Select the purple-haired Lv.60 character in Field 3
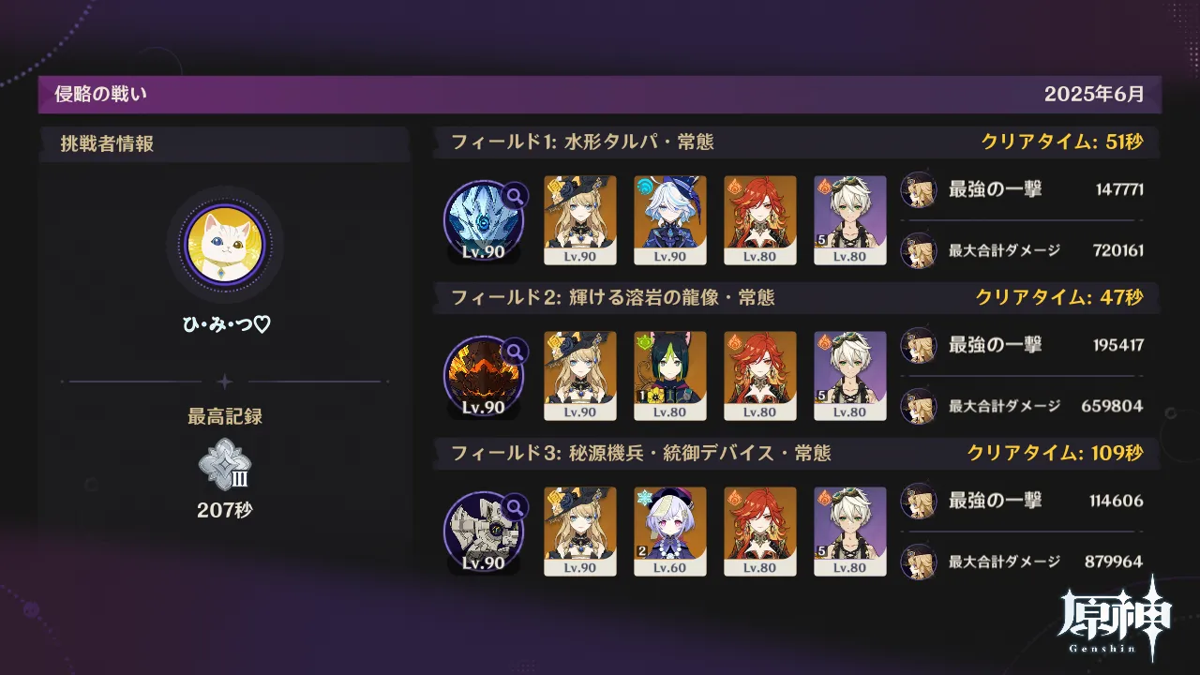The height and width of the screenshot is (675, 1200). [670, 532]
